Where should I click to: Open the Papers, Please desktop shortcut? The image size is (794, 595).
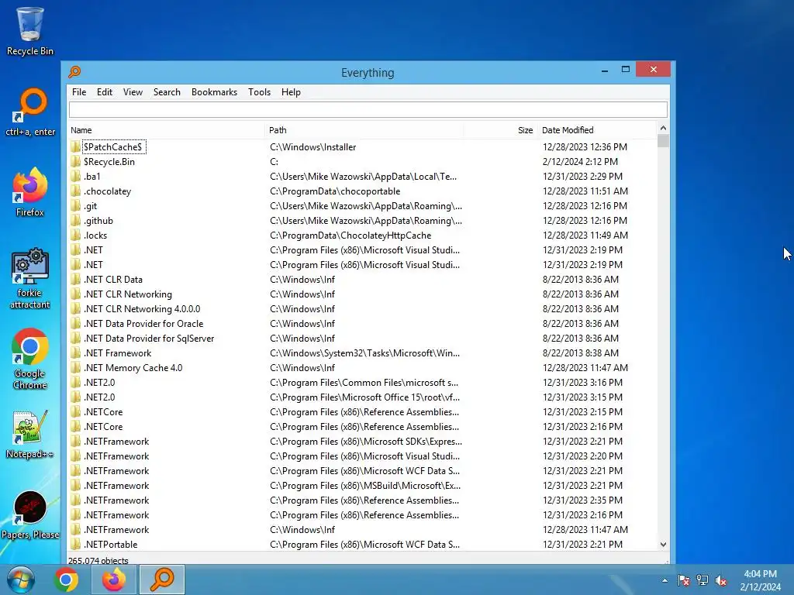click(x=30, y=515)
